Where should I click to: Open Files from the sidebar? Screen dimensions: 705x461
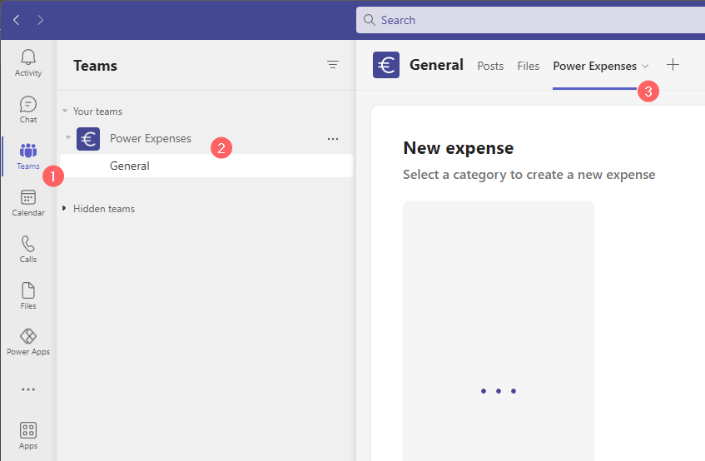(28, 291)
